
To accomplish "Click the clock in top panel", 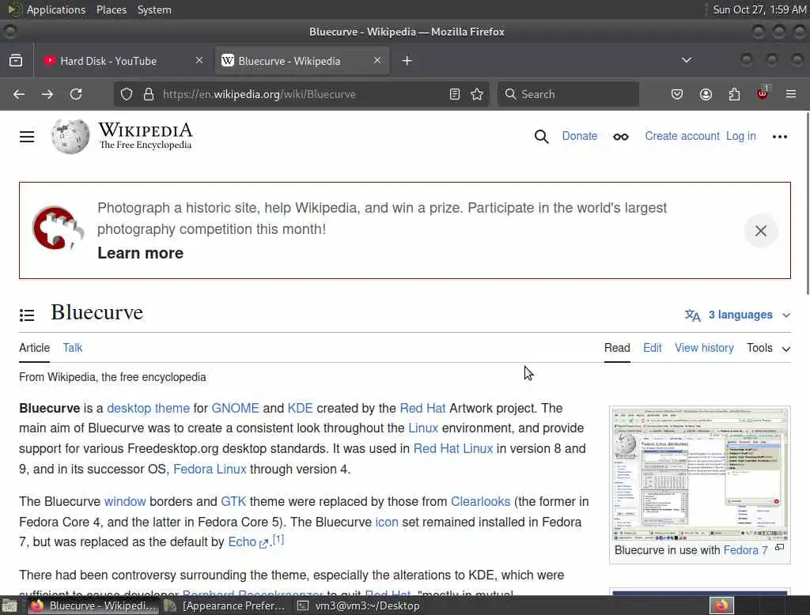I will coord(759,9).
